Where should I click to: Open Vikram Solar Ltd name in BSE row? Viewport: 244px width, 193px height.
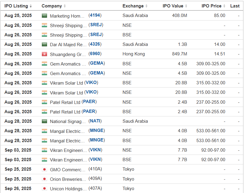click(67, 83)
